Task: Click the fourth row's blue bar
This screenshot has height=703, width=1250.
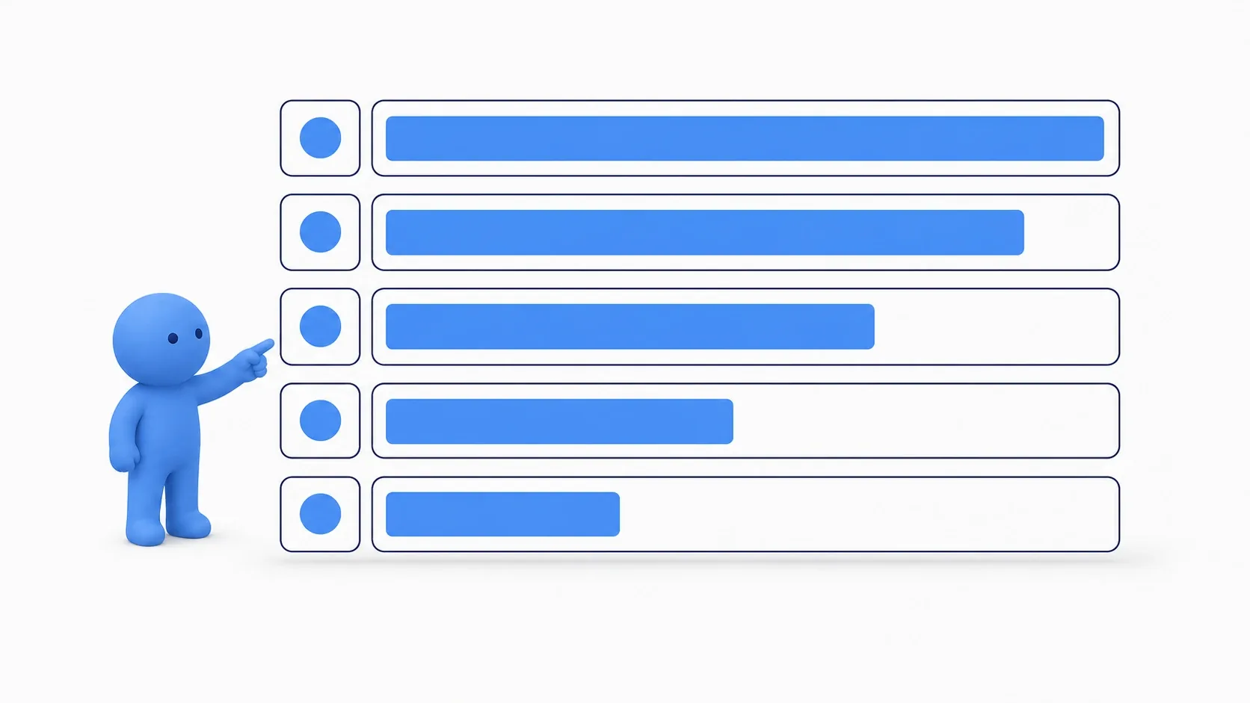Action: coord(559,421)
